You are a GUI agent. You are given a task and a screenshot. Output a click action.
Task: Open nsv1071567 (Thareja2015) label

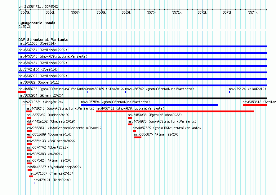coord(51,173)
